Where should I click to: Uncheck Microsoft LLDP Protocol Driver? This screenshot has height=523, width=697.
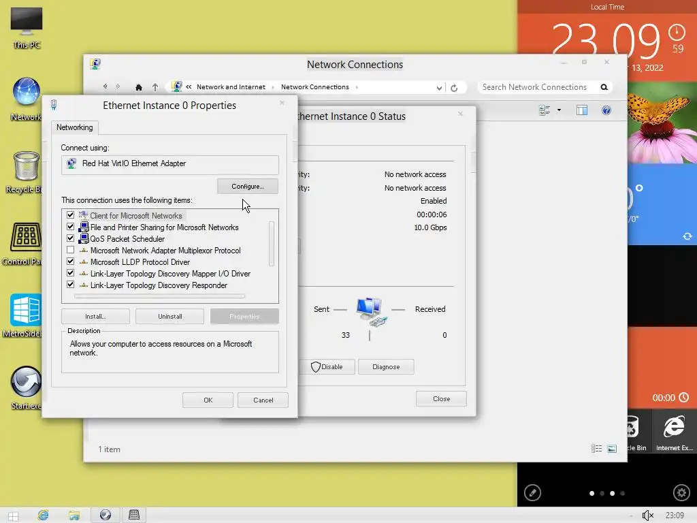(70, 261)
